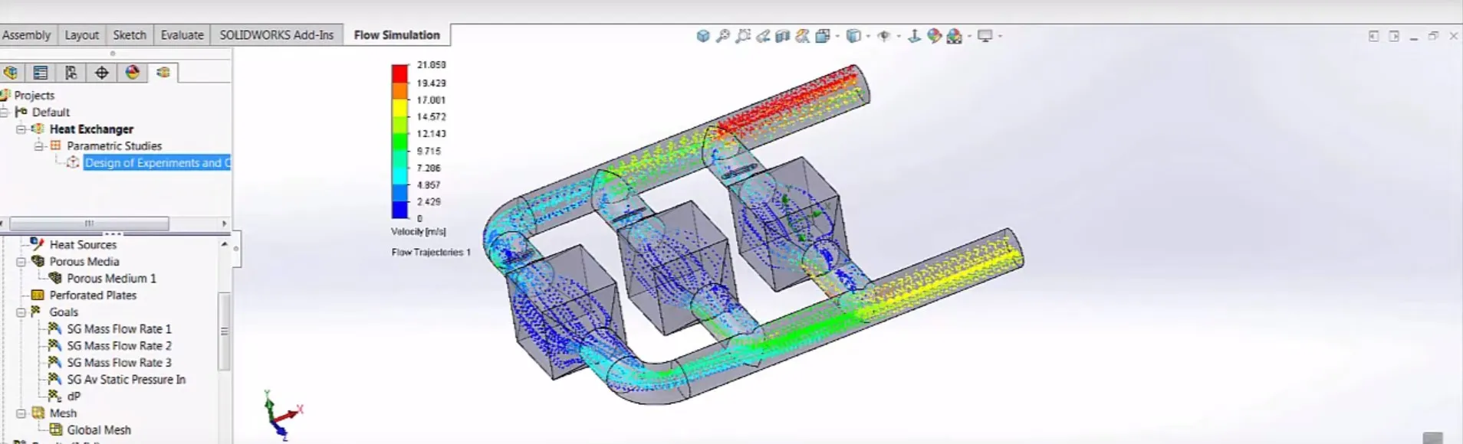The image size is (1463, 444).
Task: Open the DisplayManager color ball tab
Action: click(x=133, y=73)
